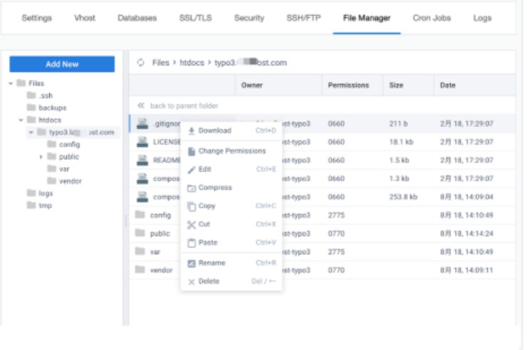Click the double-arrow back to parent folder icon
527x350 pixels.
[x=141, y=106]
